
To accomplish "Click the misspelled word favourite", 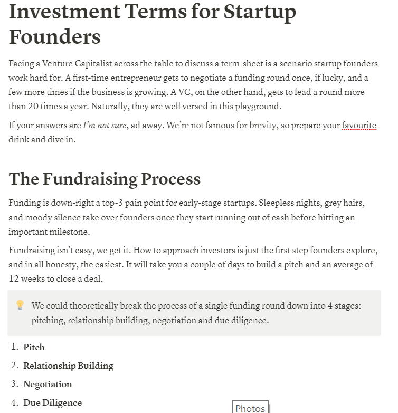I will (359, 126).
